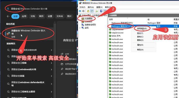Screen dimensions: 179x98
Task: Click the blue help question-mark icon
Action: [101, 11]
